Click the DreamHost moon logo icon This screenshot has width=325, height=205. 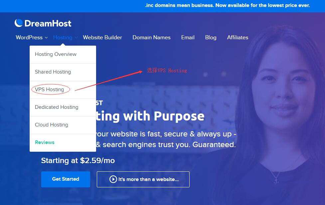click(x=18, y=23)
